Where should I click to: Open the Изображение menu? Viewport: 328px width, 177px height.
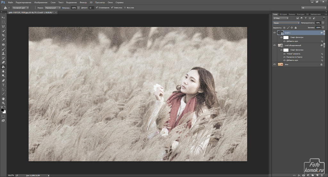(x=41, y=3)
